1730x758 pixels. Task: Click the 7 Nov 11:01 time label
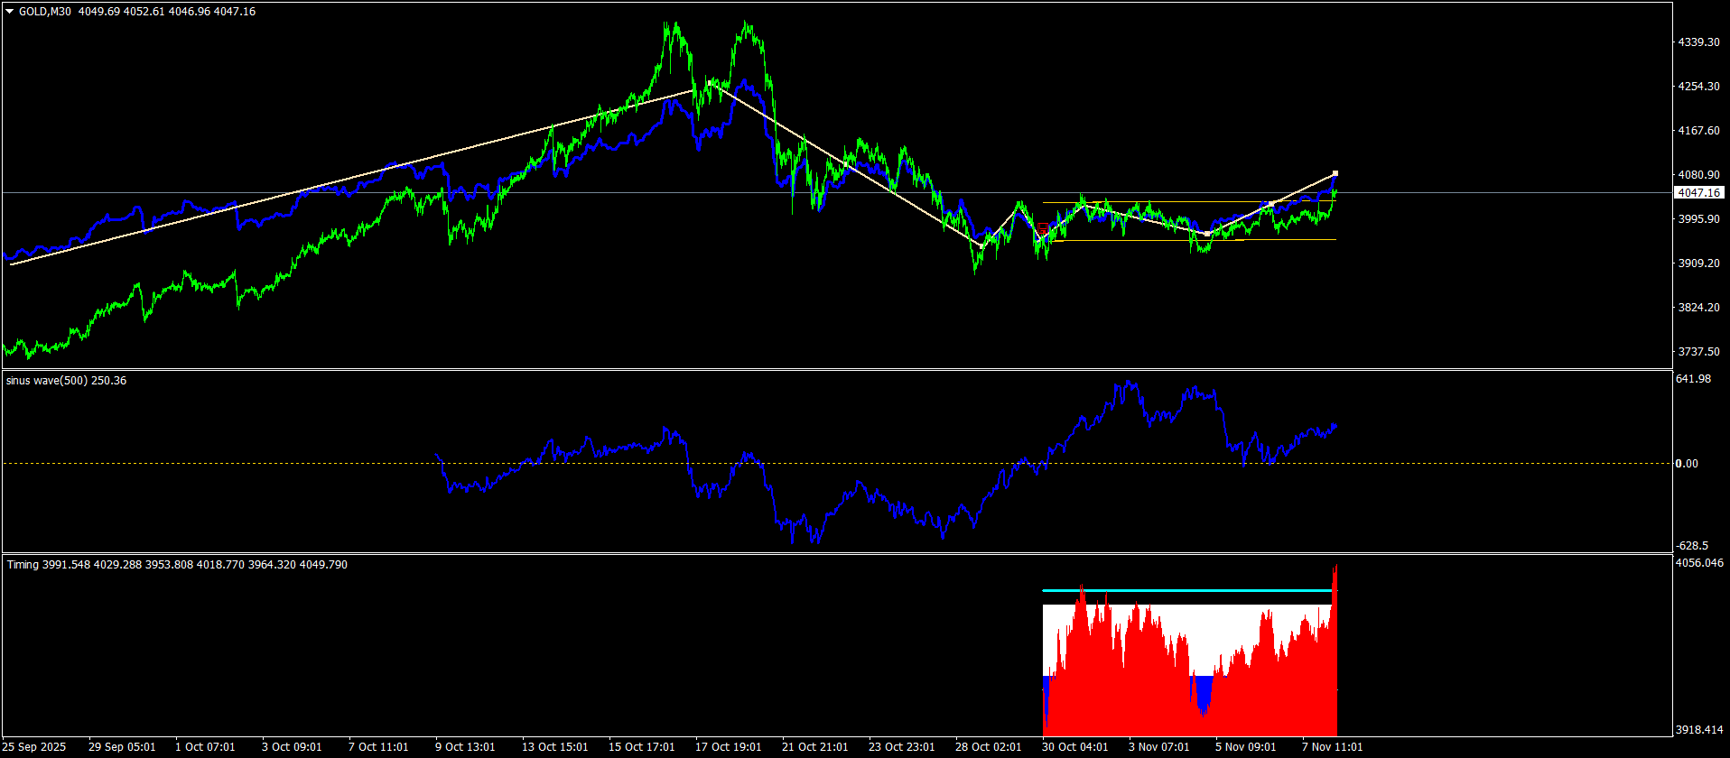(x=1332, y=747)
